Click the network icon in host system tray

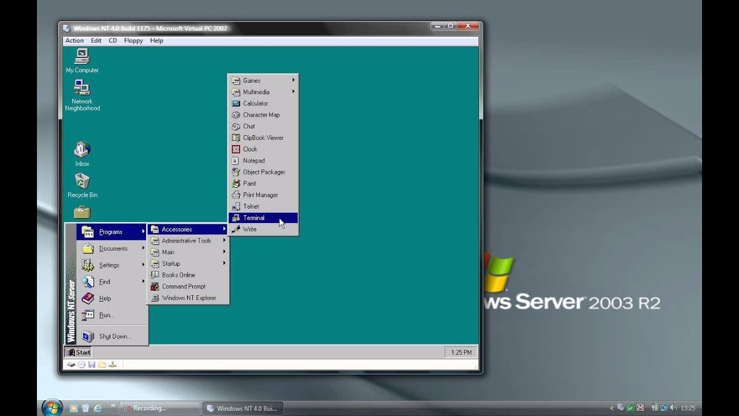pyautogui.click(x=664, y=408)
